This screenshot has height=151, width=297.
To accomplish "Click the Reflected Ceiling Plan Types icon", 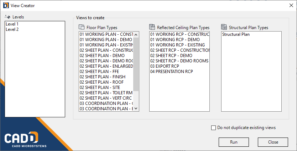I will tap(152, 27).
